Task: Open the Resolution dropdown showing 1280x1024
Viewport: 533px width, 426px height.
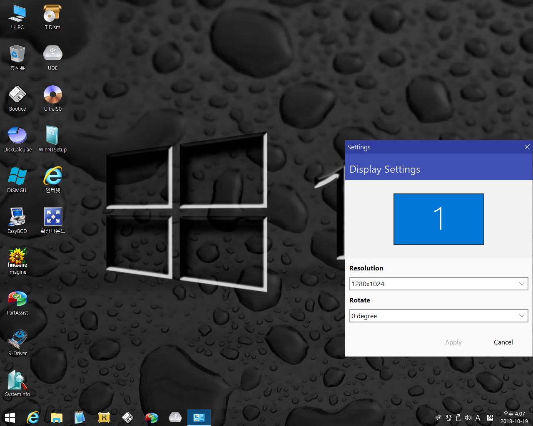Action: click(439, 284)
